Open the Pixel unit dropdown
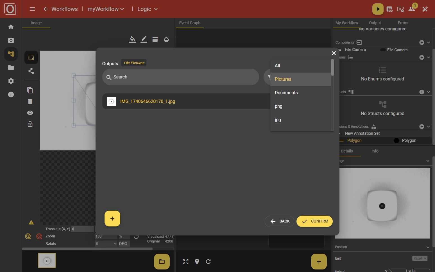435x272 pixels. point(420,258)
